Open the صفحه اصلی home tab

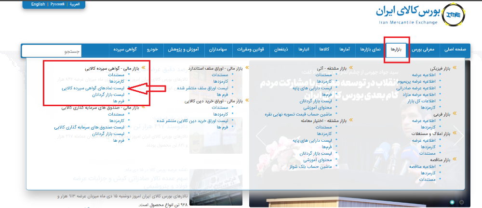tap(455, 49)
